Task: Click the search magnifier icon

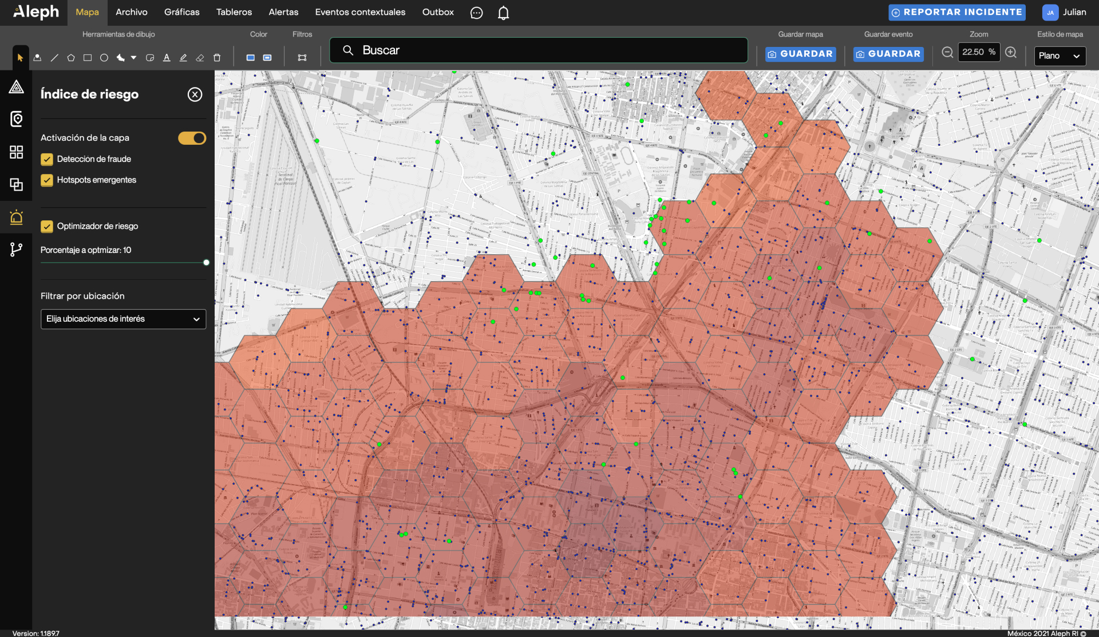Action: 348,50
